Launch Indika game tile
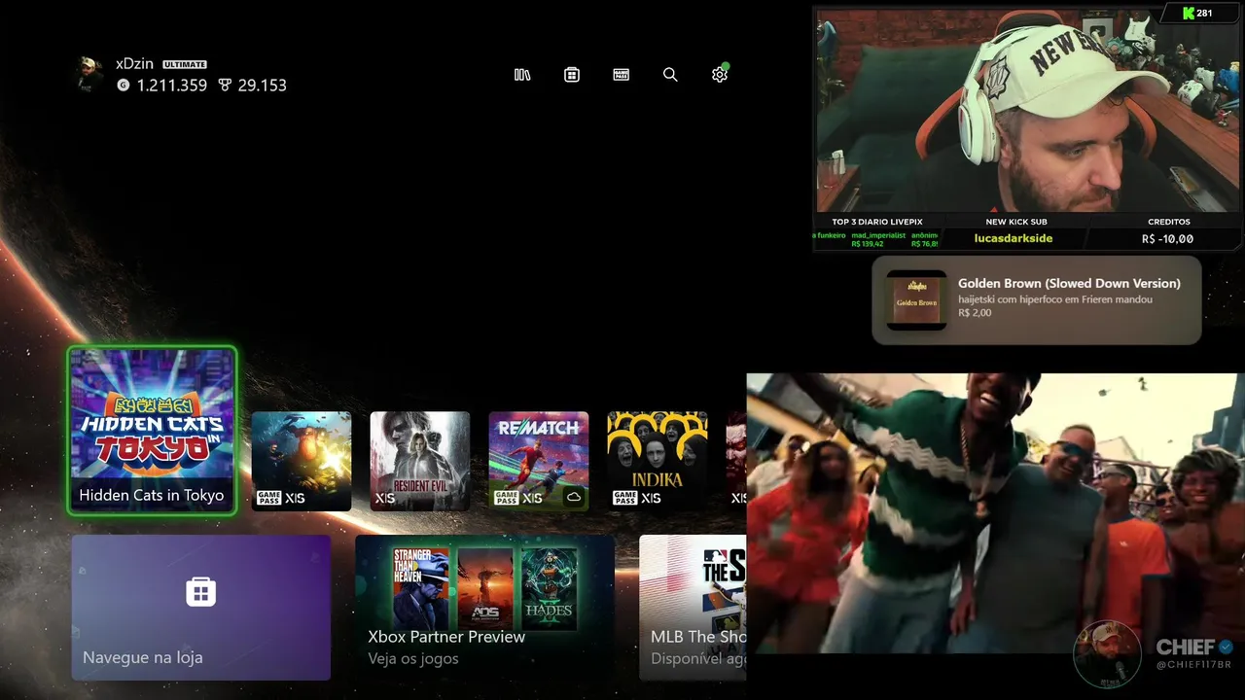1245x700 pixels. pyautogui.click(x=658, y=461)
